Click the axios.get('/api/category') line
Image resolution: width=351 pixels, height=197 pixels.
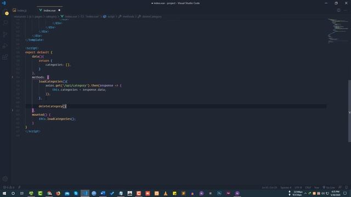coord(83,85)
